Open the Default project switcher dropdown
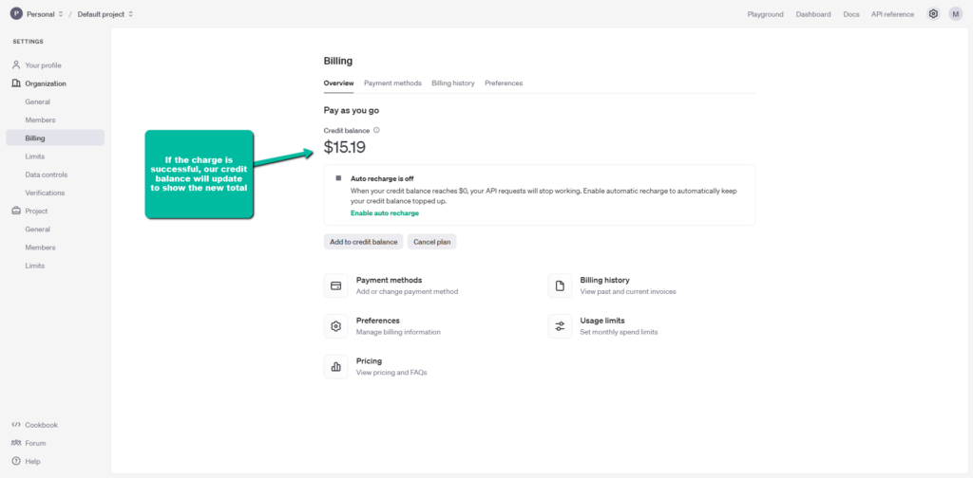Image resolution: width=973 pixels, height=478 pixels. click(105, 13)
